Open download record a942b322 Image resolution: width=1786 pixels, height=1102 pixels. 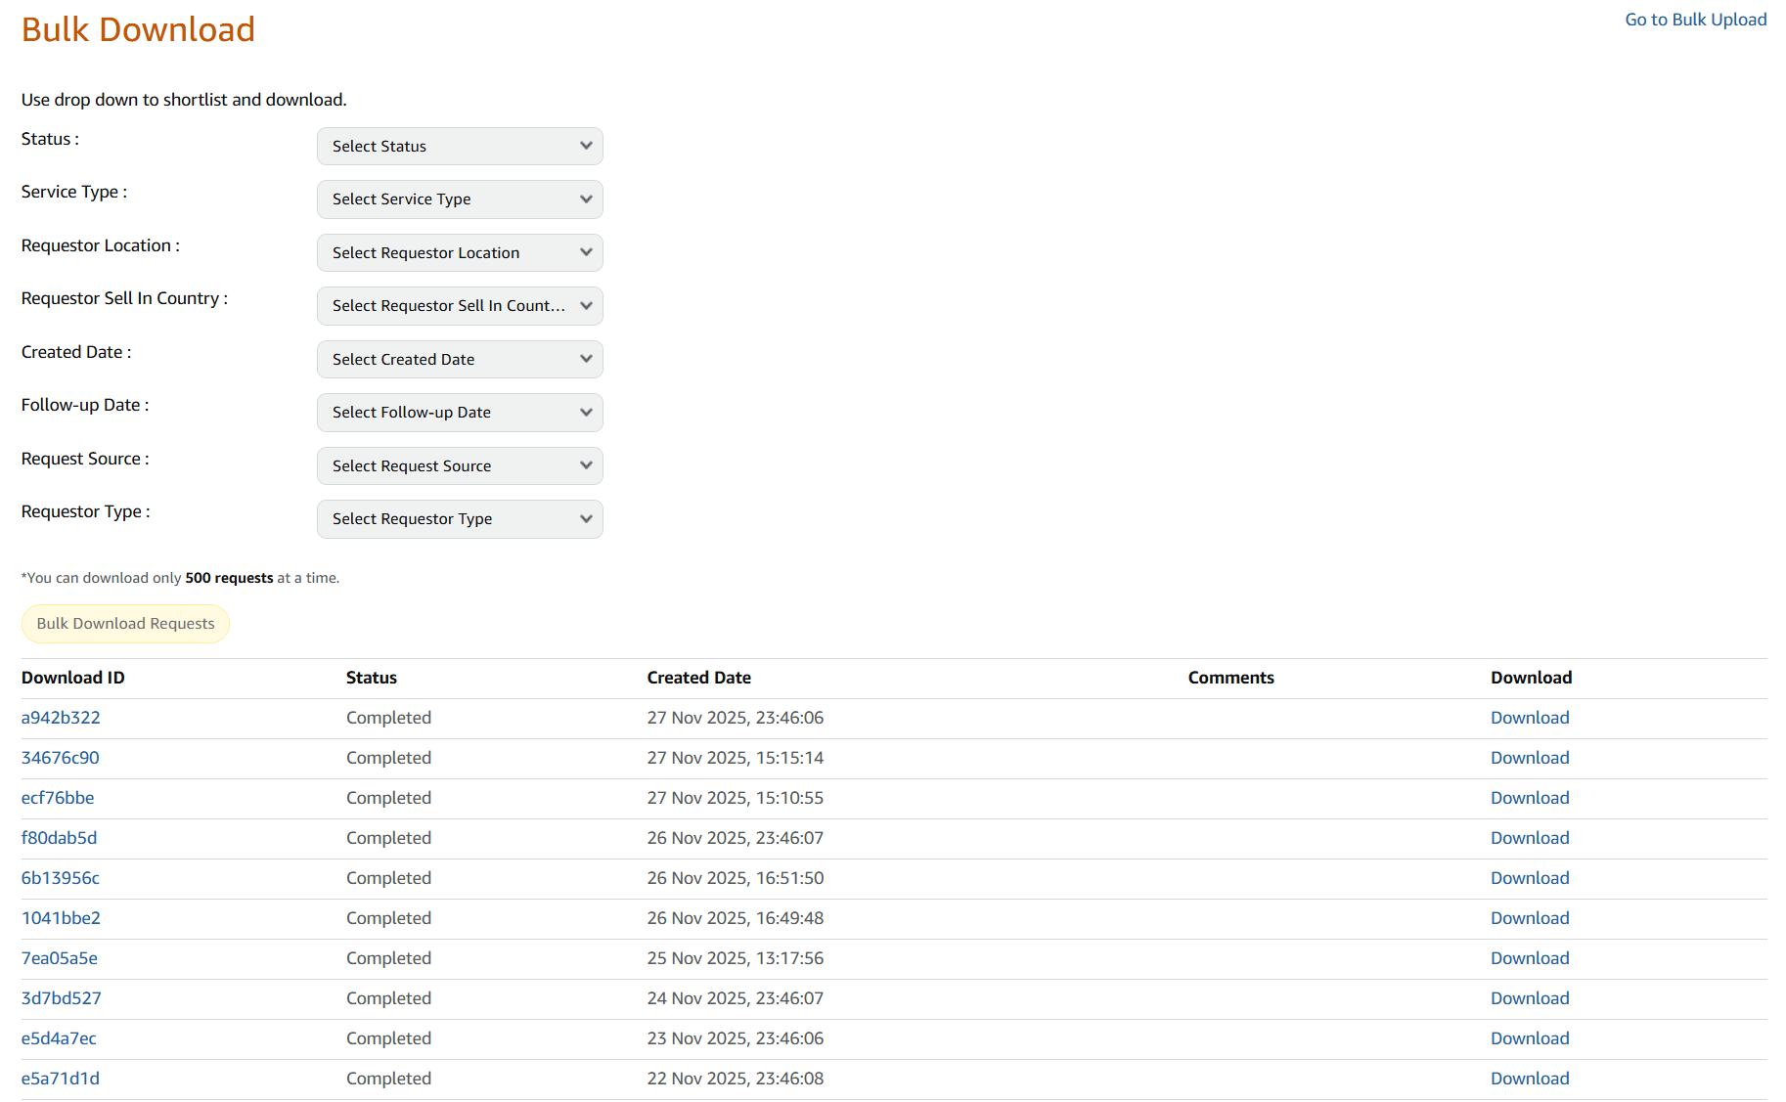click(x=60, y=717)
